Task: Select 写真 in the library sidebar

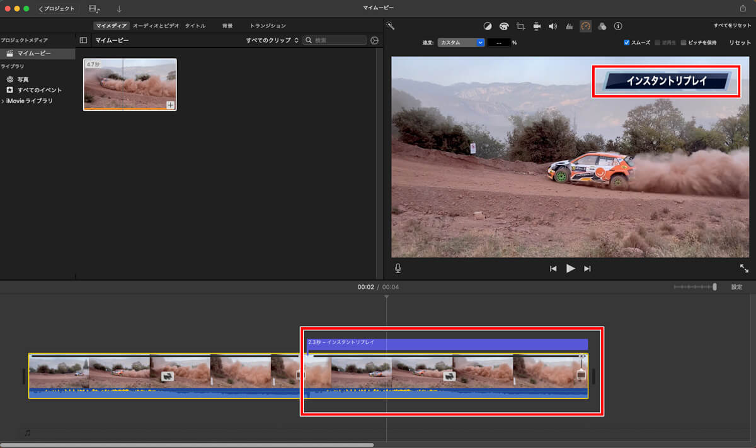Action: click(x=23, y=80)
